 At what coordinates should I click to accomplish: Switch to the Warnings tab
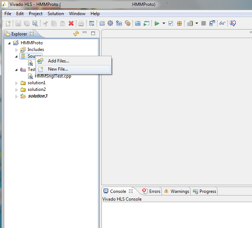[x=177, y=191]
